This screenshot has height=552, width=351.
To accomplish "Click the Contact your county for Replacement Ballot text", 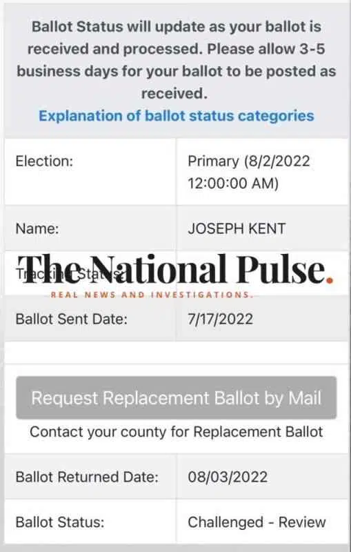I will [x=177, y=432].
